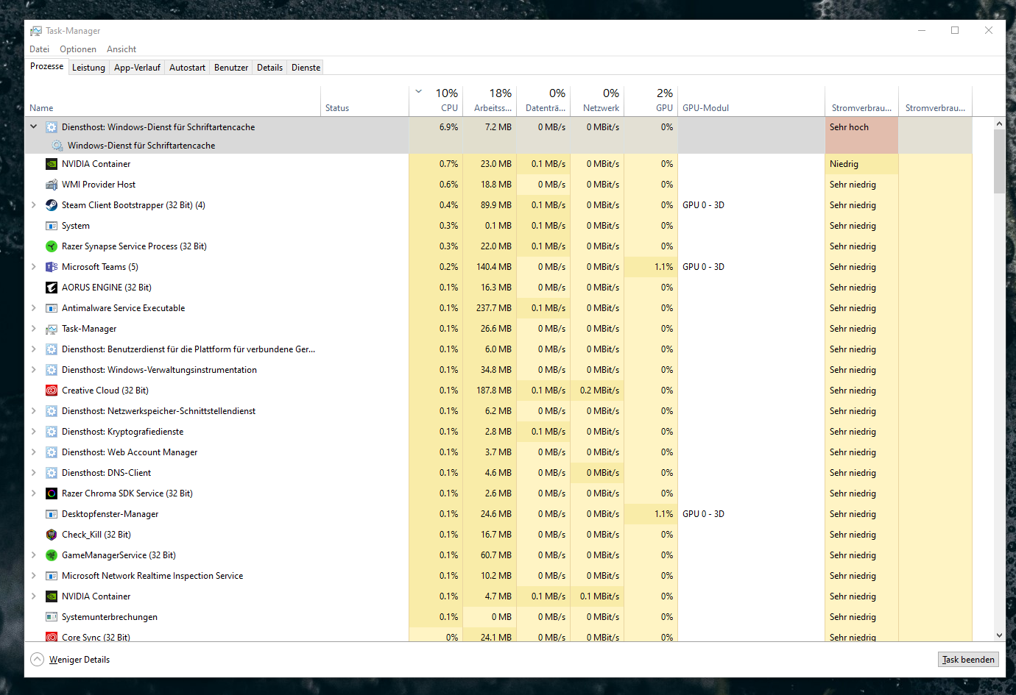Screen dimensions: 1016x695
Task: Click the 'Niedrig' power usage cell
Action: coord(861,164)
